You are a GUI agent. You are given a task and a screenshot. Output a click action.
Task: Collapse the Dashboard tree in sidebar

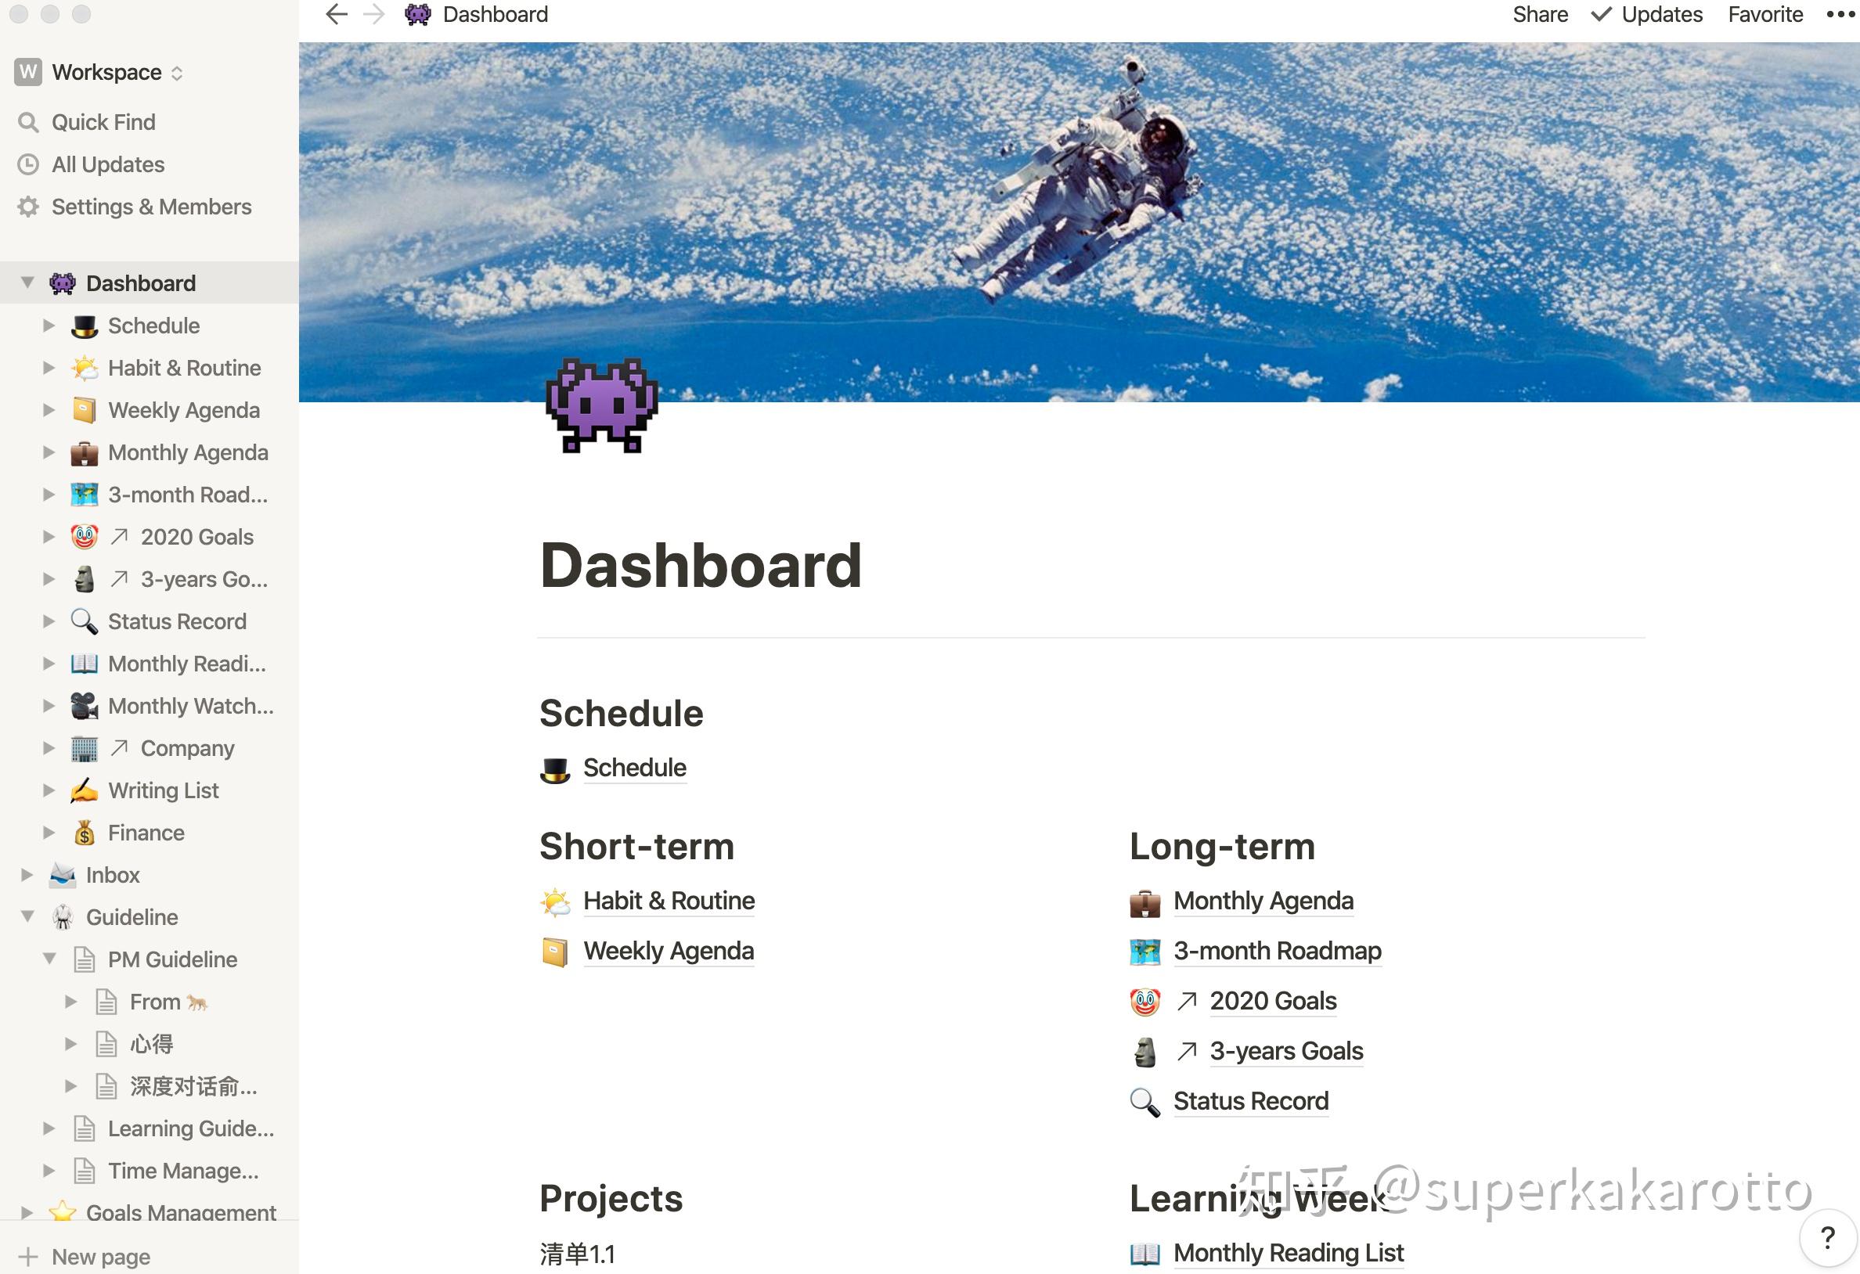coord(27,283)
